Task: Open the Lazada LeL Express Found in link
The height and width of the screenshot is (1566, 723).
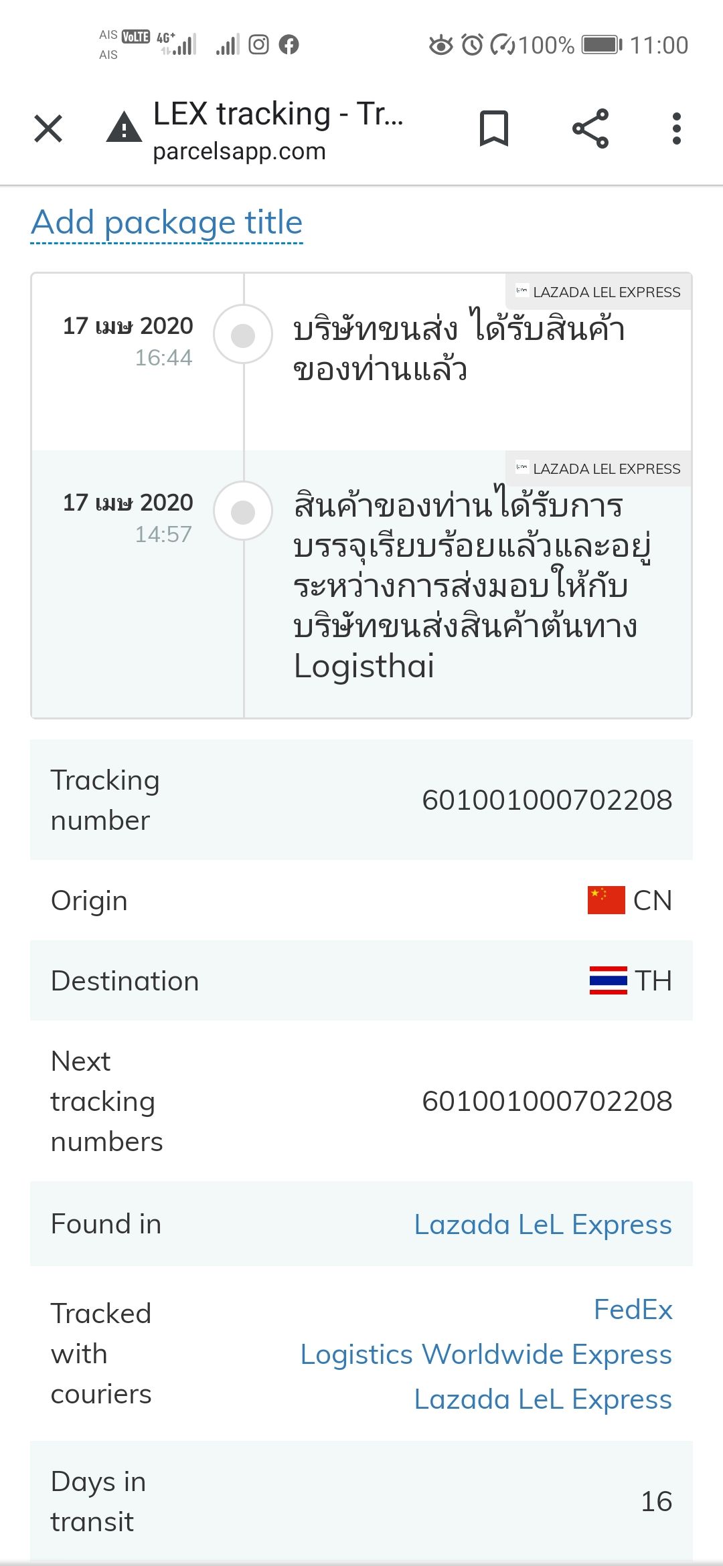Action: click(543, 1224)
